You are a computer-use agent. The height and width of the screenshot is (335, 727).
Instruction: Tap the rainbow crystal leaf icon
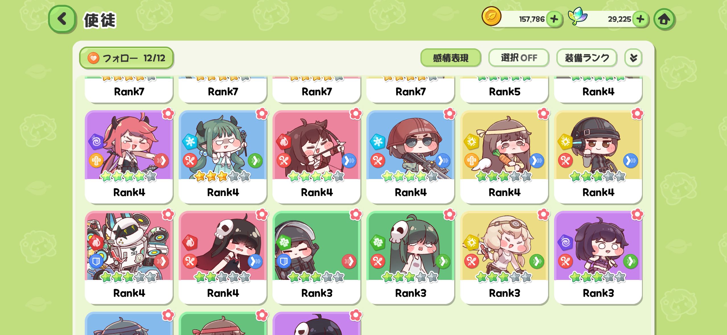[577, 16]
